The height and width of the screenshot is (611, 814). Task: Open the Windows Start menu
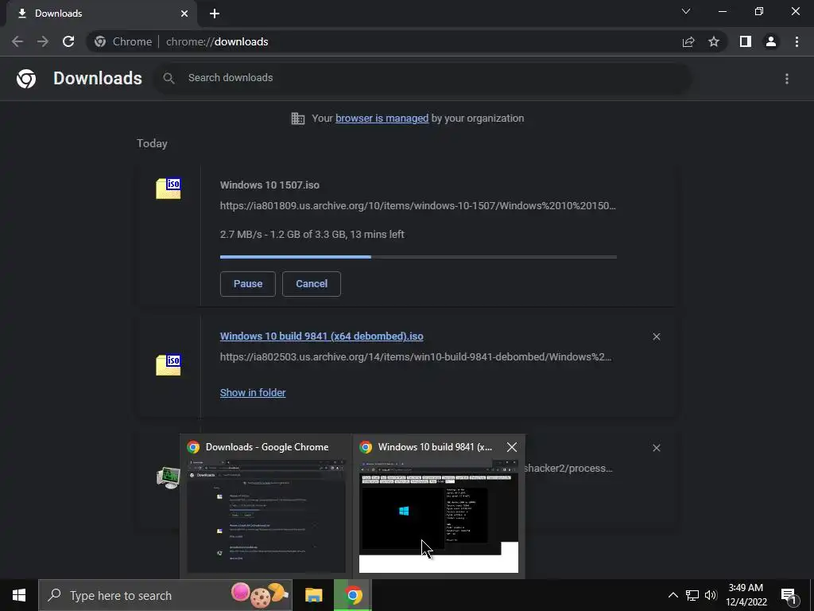[19, 595]
